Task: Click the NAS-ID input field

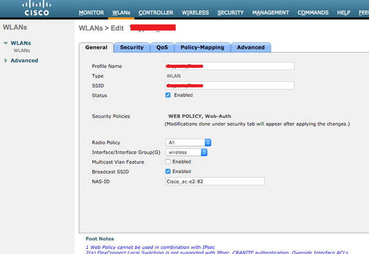Action: [215, 181]
